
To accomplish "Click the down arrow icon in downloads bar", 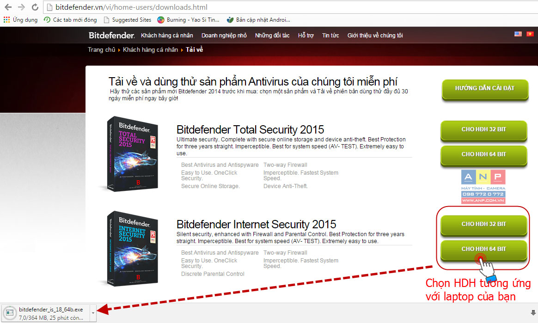I will click(x=533, y=312).
